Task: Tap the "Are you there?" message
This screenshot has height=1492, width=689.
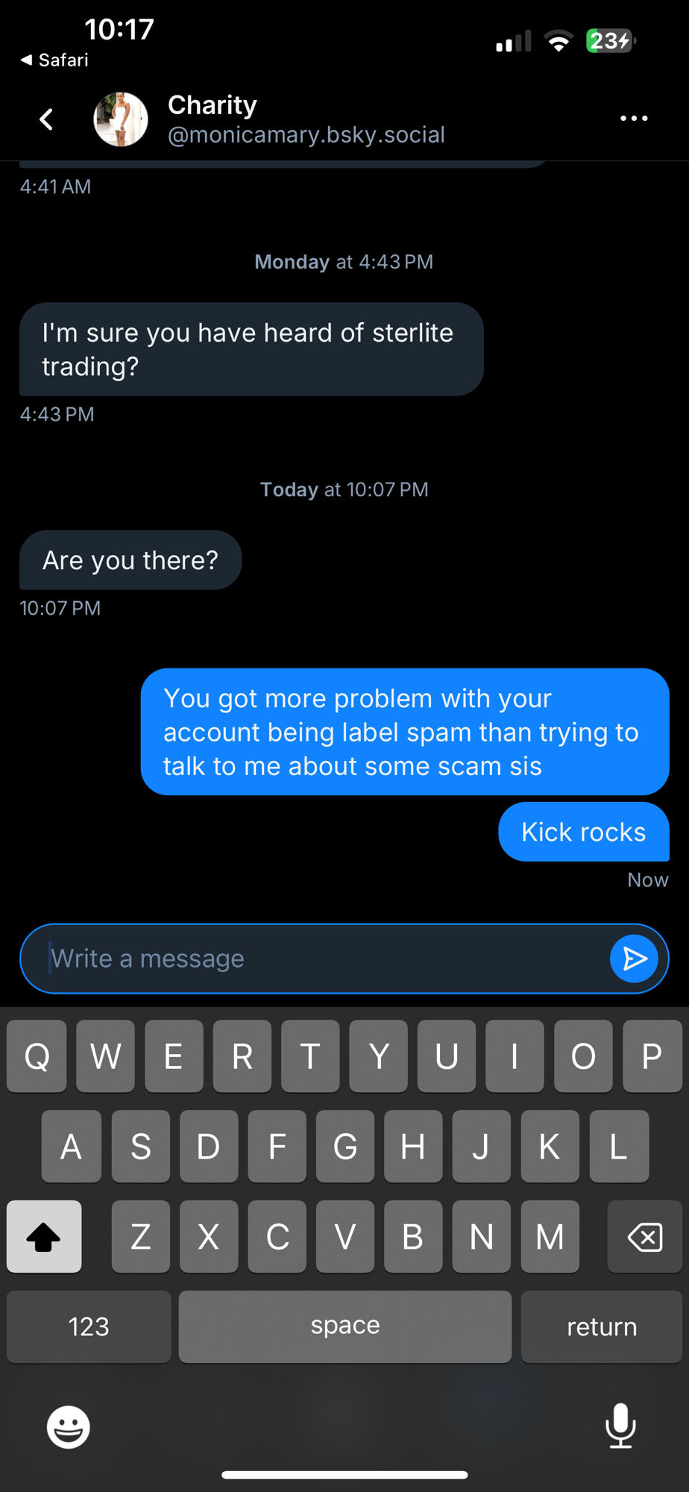Action: click(x=130, y=560)
